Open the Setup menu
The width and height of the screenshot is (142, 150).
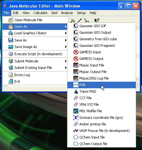[81, 13]
